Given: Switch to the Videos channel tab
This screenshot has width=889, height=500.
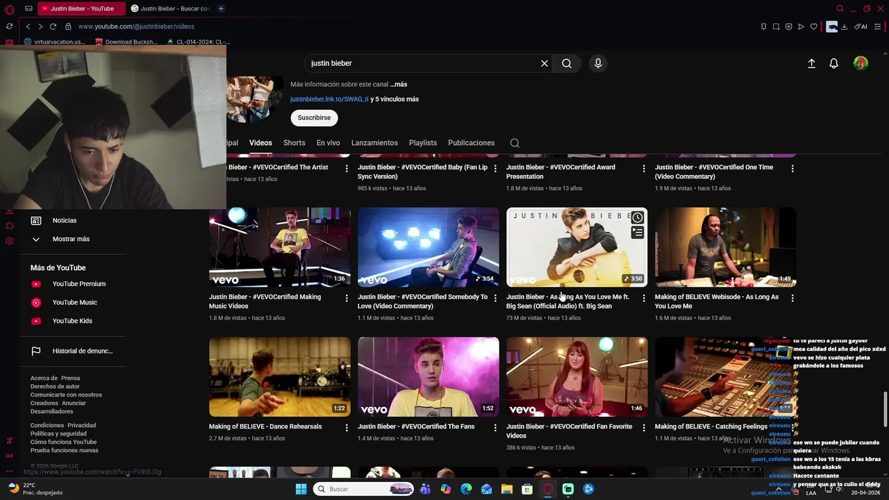Looking at the screenshot, I should pos(260,143).
